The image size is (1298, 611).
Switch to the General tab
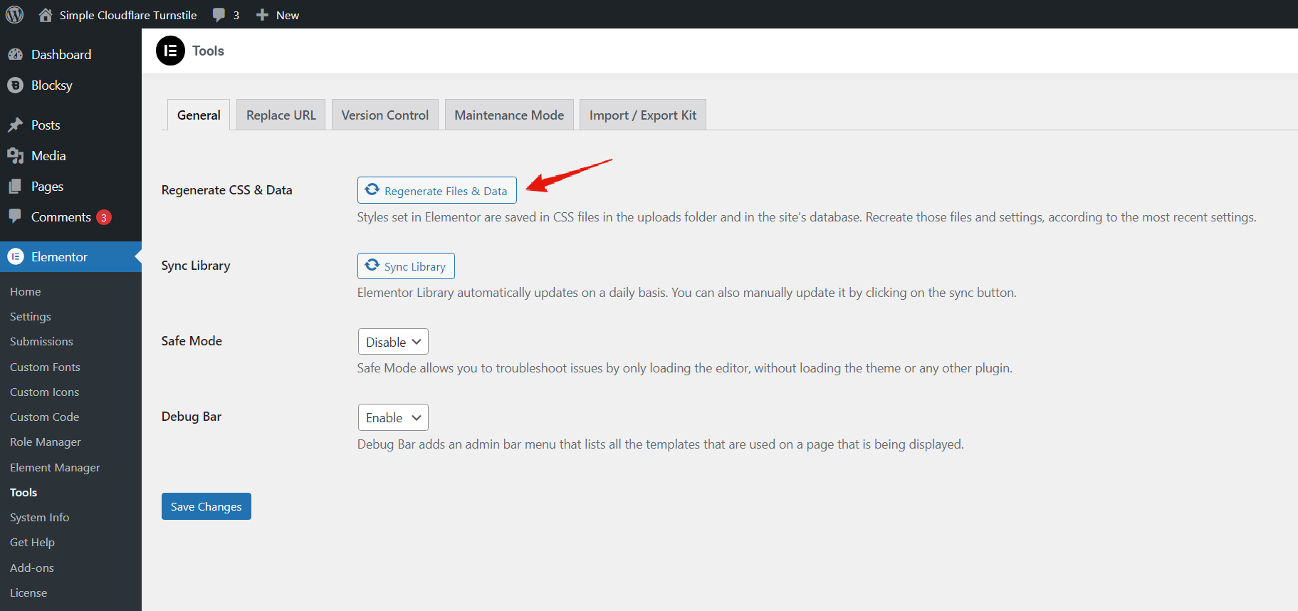[199, 115]
